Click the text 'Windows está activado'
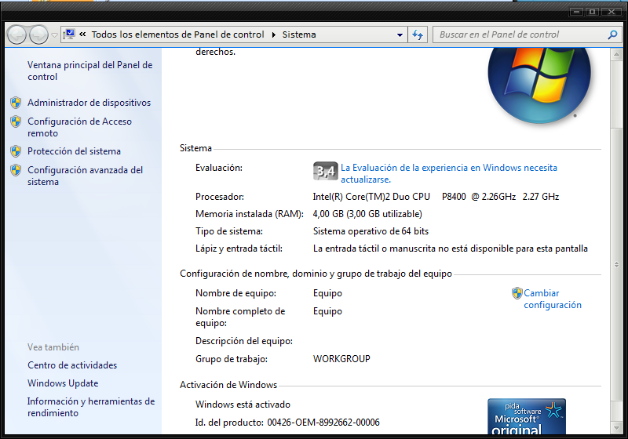 click(243, 405)
